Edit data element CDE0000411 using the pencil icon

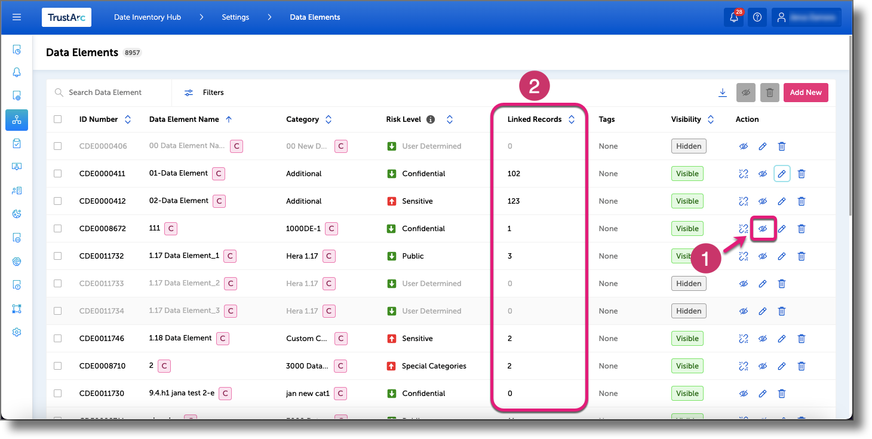782,173
